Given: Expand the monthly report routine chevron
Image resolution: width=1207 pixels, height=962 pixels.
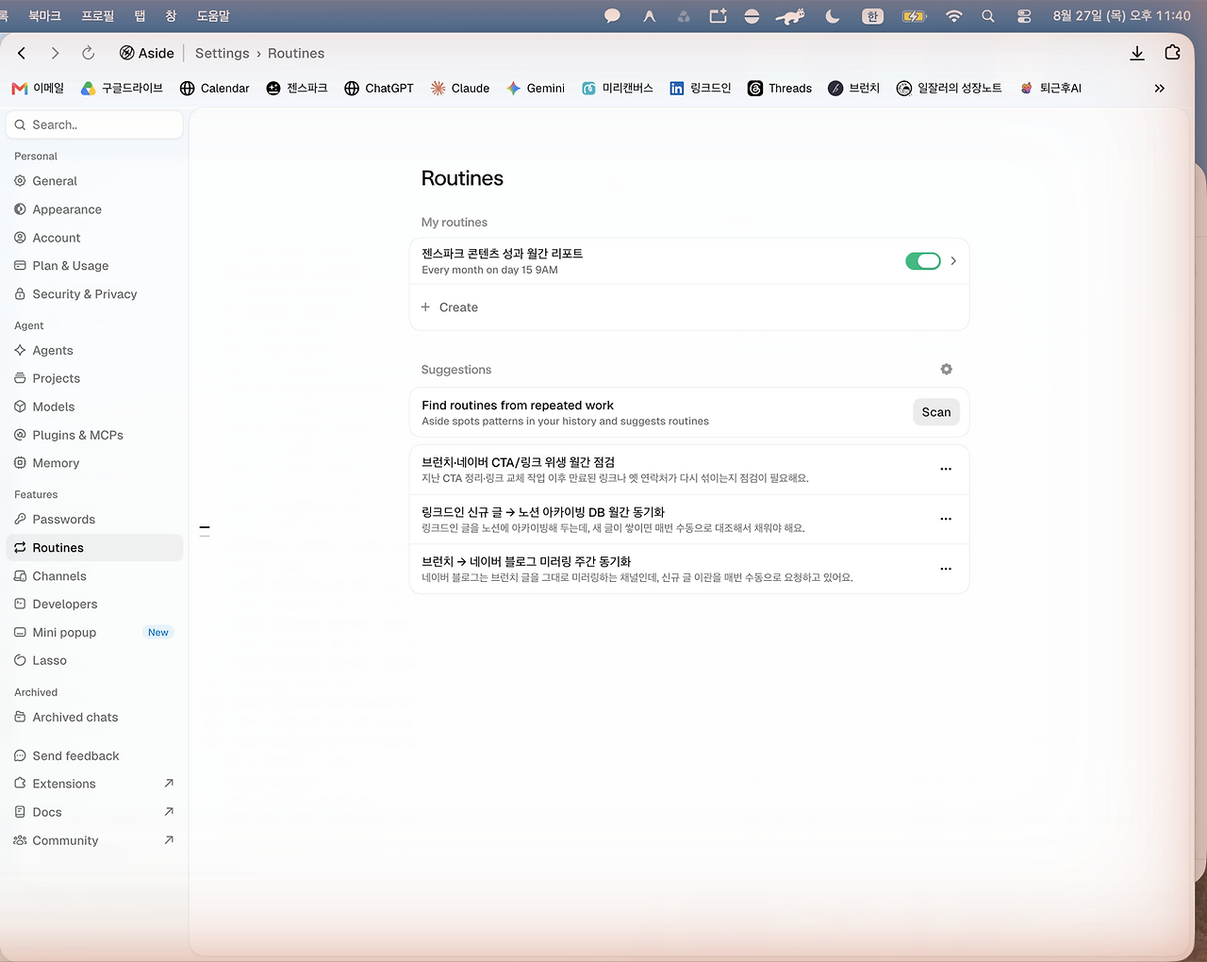Looking at the screenshot, I should pyautogui.click(x=953, y=261).
